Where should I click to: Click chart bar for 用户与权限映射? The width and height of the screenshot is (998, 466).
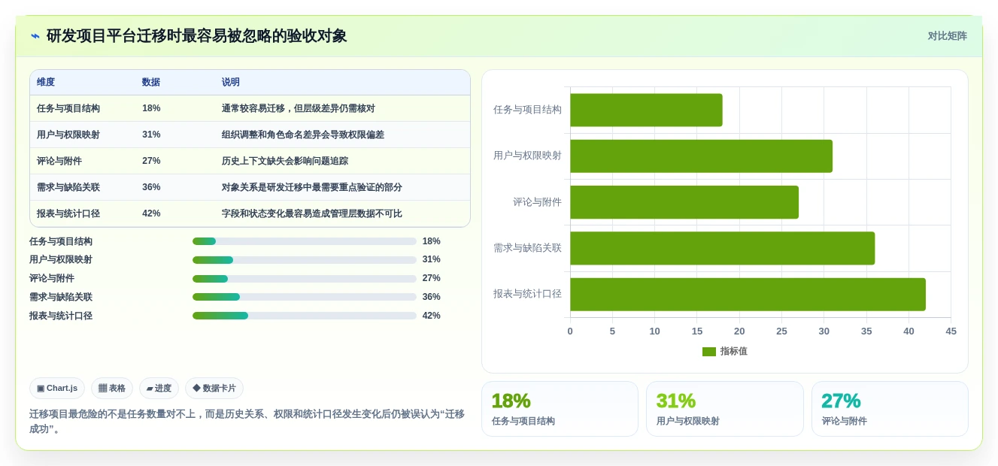click(x=701, y=156)
